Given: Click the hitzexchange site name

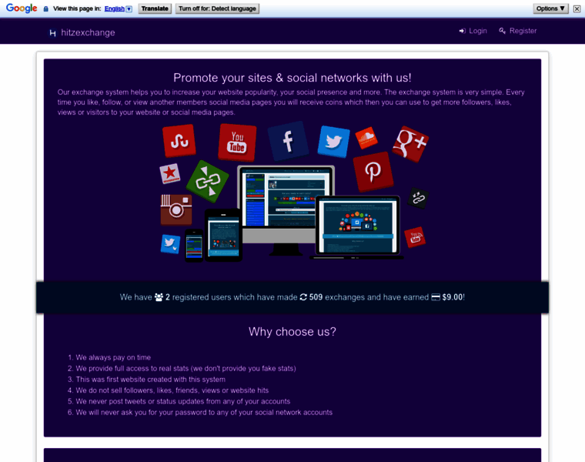Looking at the screenshot, I should (88, 32).
